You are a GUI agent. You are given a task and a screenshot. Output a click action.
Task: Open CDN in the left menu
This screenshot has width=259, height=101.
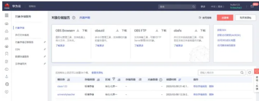click(x=18, y=49)
